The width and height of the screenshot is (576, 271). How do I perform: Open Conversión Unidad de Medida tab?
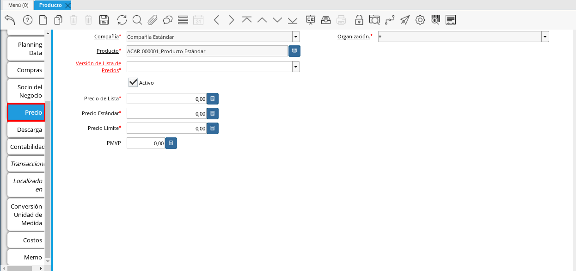coord(27,215)
